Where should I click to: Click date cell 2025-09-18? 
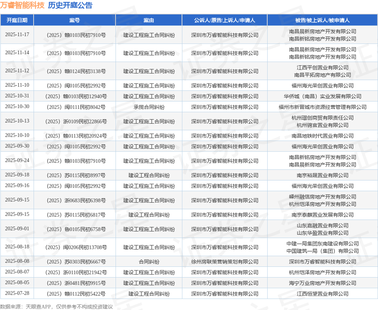pyautogui.click(x=17, y=175)
